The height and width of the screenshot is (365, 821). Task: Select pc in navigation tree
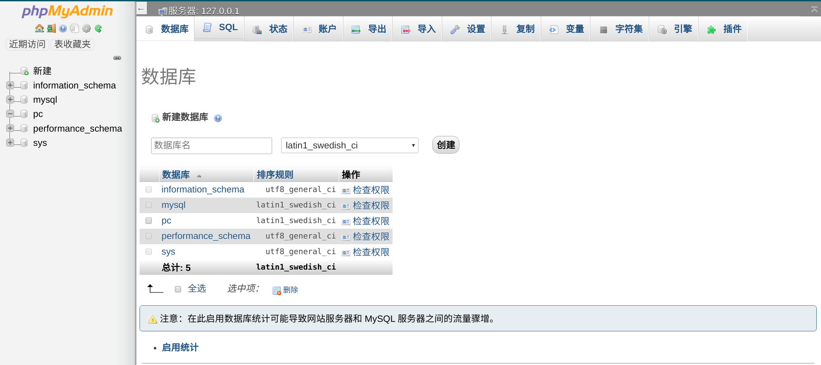(x=38, y=114)
